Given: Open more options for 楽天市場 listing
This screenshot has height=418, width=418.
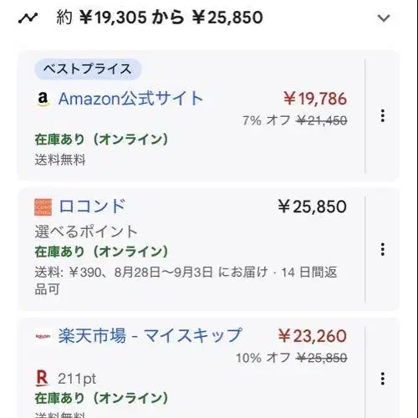Looking at the screenshot, I should pos(383,379).
